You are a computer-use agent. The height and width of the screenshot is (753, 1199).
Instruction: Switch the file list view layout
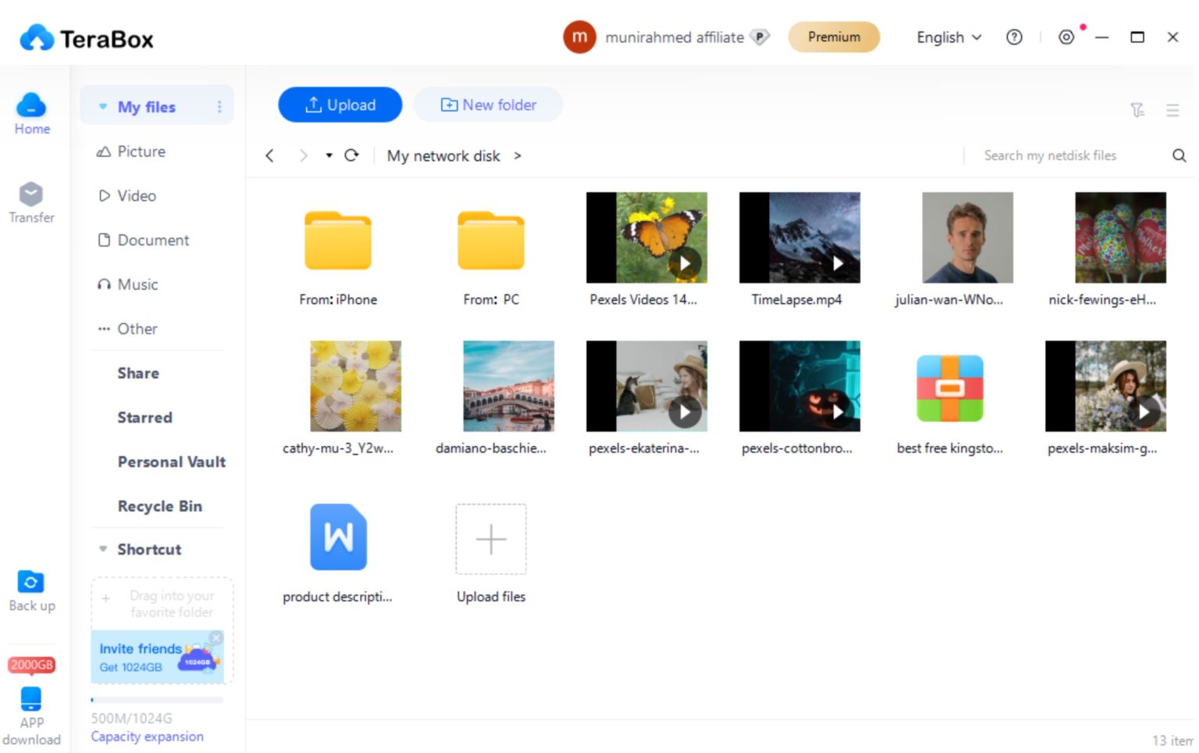[1172, 110]
